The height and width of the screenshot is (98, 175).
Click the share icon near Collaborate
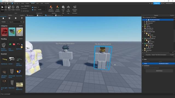pos(164,4)
